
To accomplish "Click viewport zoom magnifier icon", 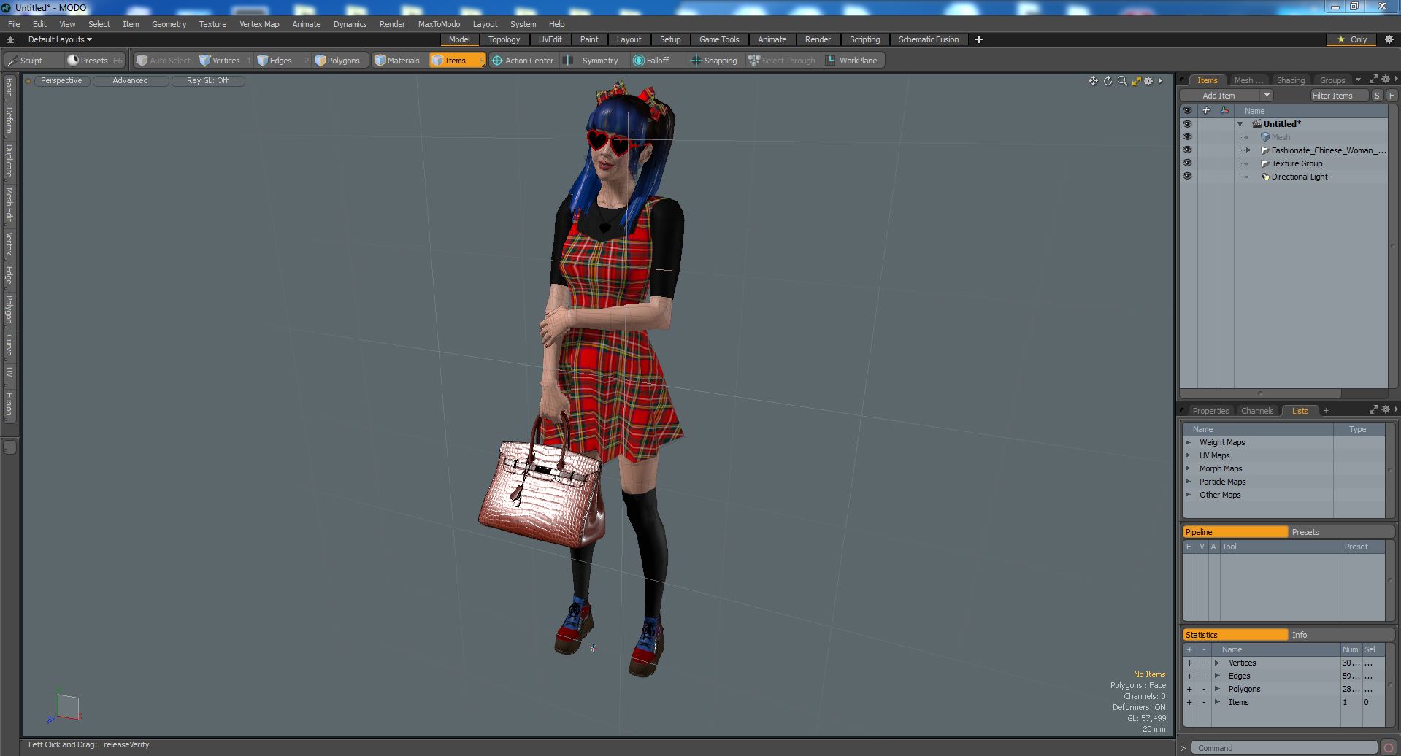I will pos(1122,81).
